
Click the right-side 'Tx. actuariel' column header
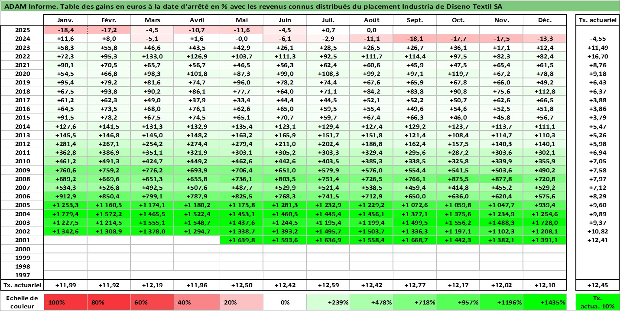tap(597, 20)
